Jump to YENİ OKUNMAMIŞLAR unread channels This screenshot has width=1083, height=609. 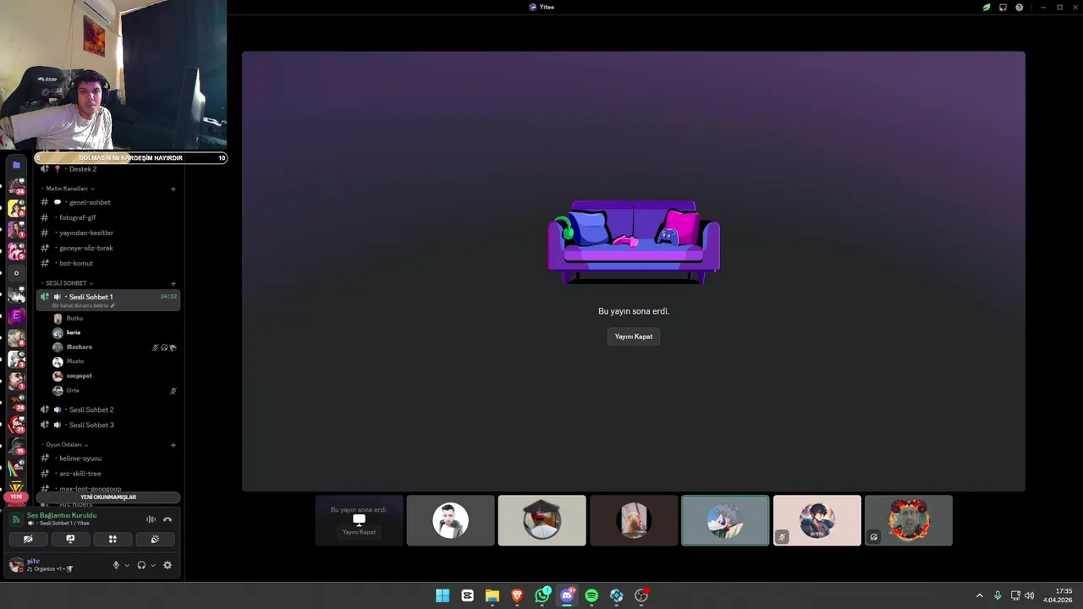(x=108, y=497)
